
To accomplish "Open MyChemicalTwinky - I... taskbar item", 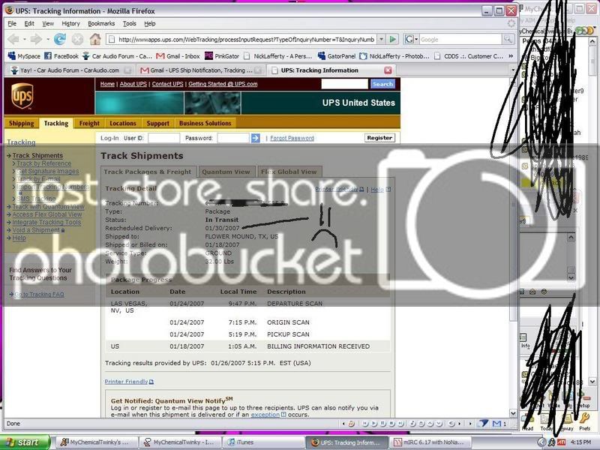I will click(x=180, y=442).
